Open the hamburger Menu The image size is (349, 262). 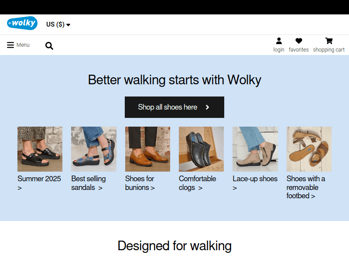coord(10,44)
